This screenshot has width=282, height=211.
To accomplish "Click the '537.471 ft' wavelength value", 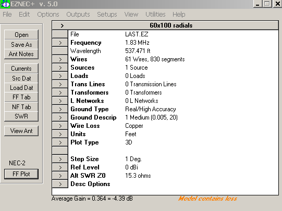I will point(138,51).
